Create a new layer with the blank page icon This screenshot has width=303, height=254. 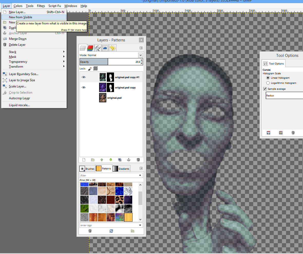coord(84,160)
